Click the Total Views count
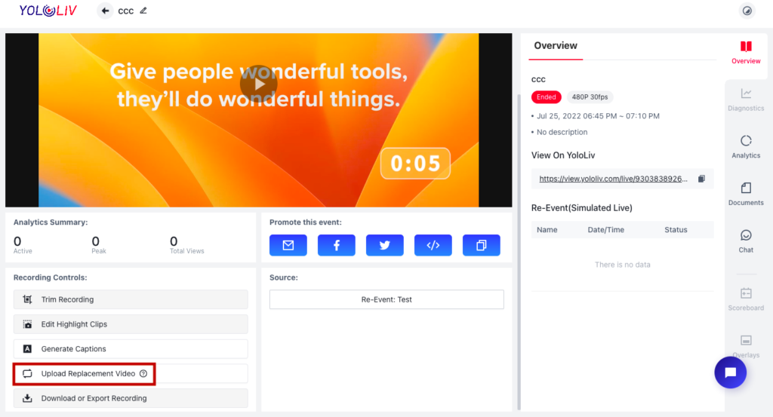 click(174, 241)
